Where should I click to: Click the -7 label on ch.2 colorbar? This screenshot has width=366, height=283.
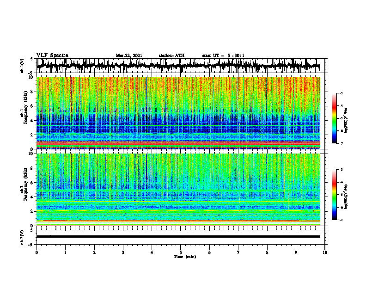point(341,220)
